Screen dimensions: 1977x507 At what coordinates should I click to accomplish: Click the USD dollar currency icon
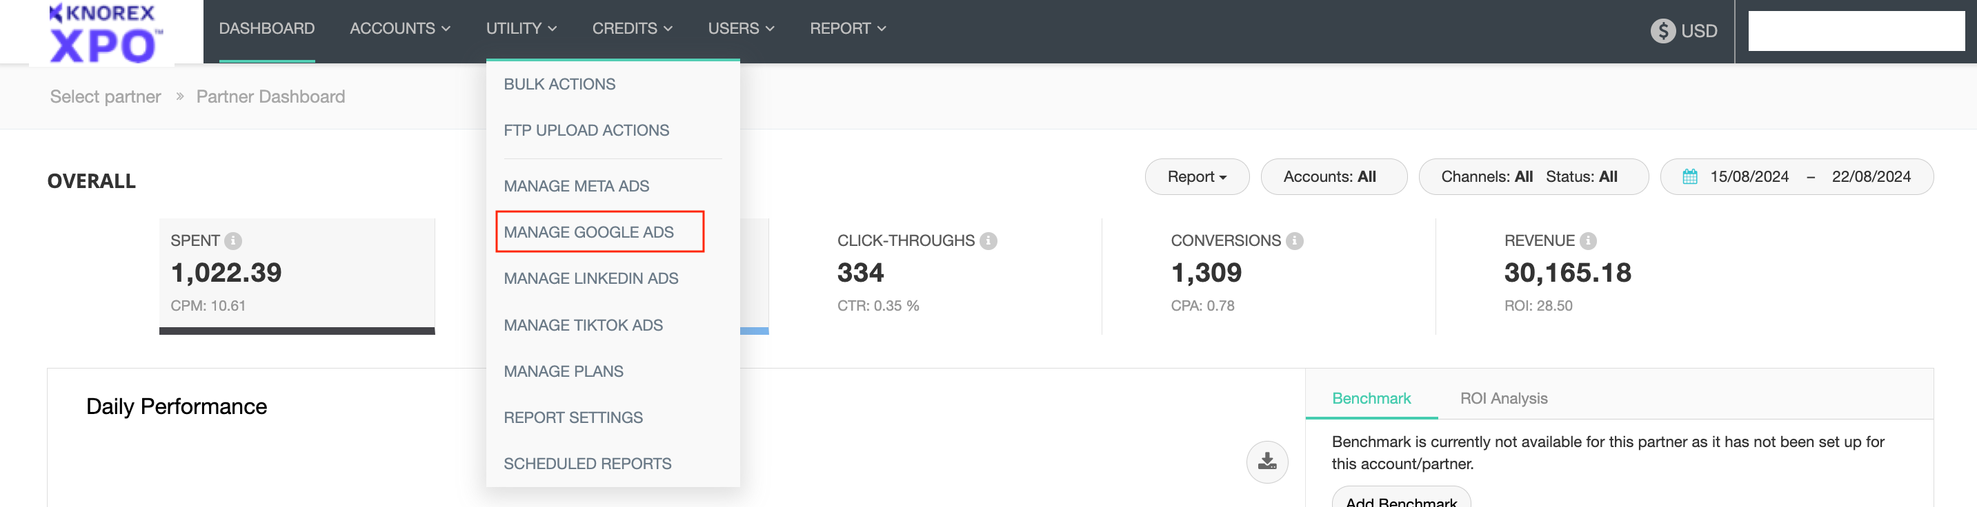click(x=1662, y=30)
